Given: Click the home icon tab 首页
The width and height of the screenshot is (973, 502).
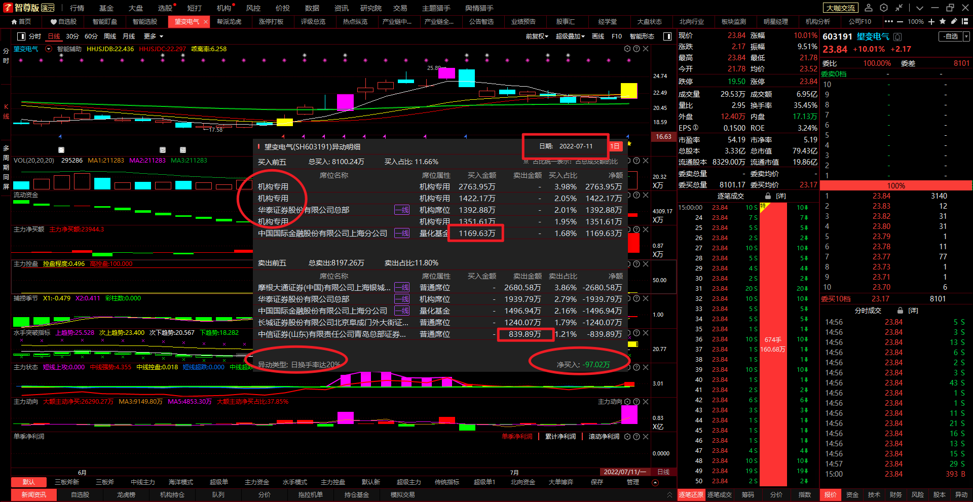Looking at the screenshot, I should [21, 22].
